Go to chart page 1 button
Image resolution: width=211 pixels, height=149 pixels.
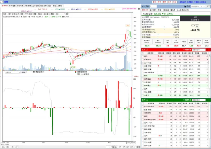tap(2, 147)
